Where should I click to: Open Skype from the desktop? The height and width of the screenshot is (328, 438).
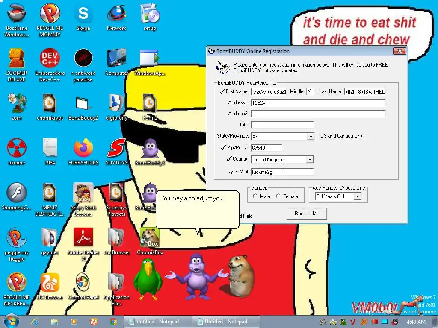(83, 17)
